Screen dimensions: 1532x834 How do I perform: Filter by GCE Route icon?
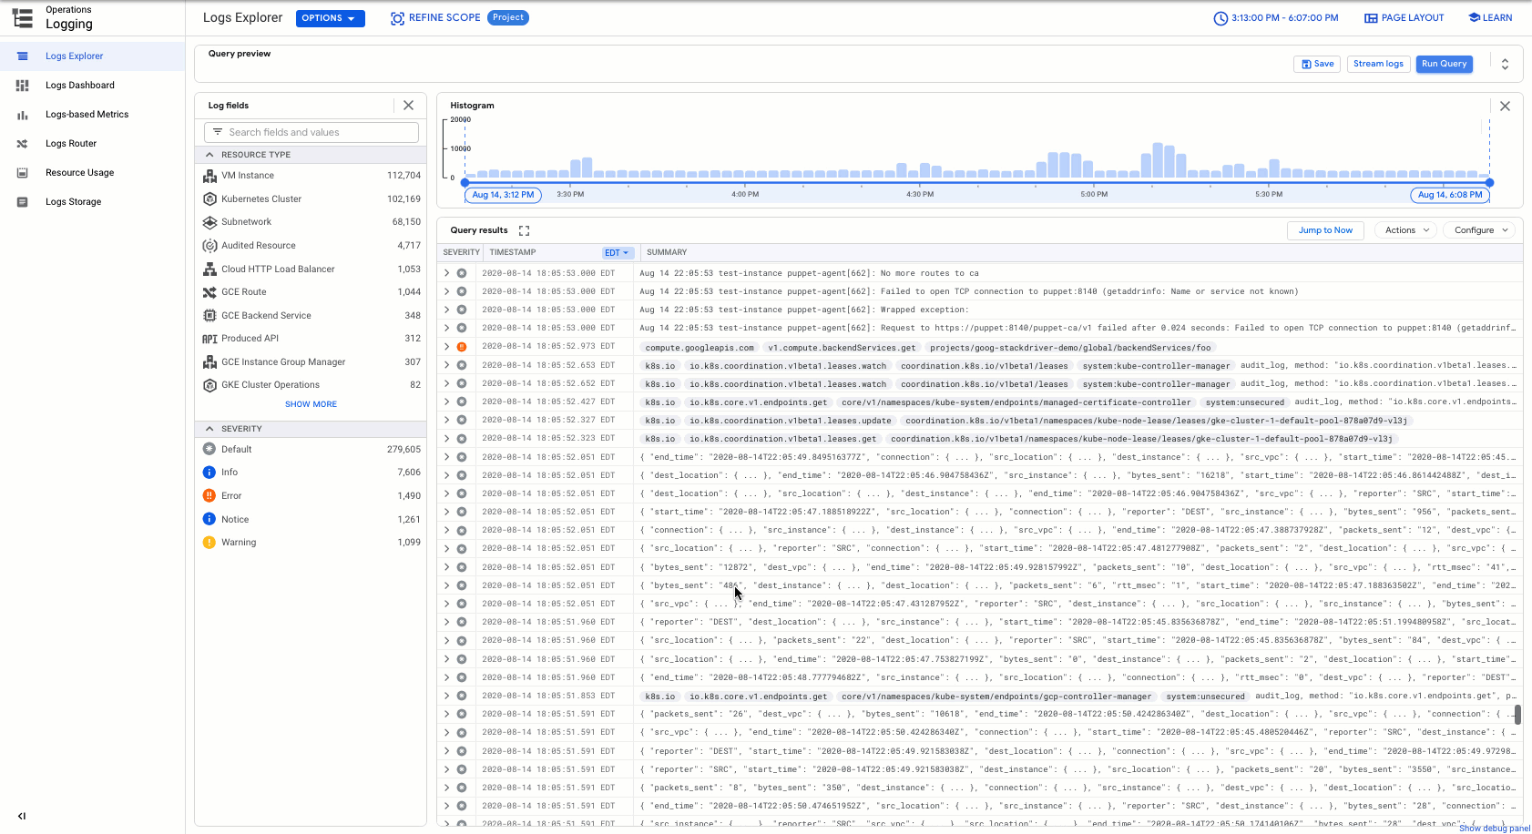[x=209, y=292]
